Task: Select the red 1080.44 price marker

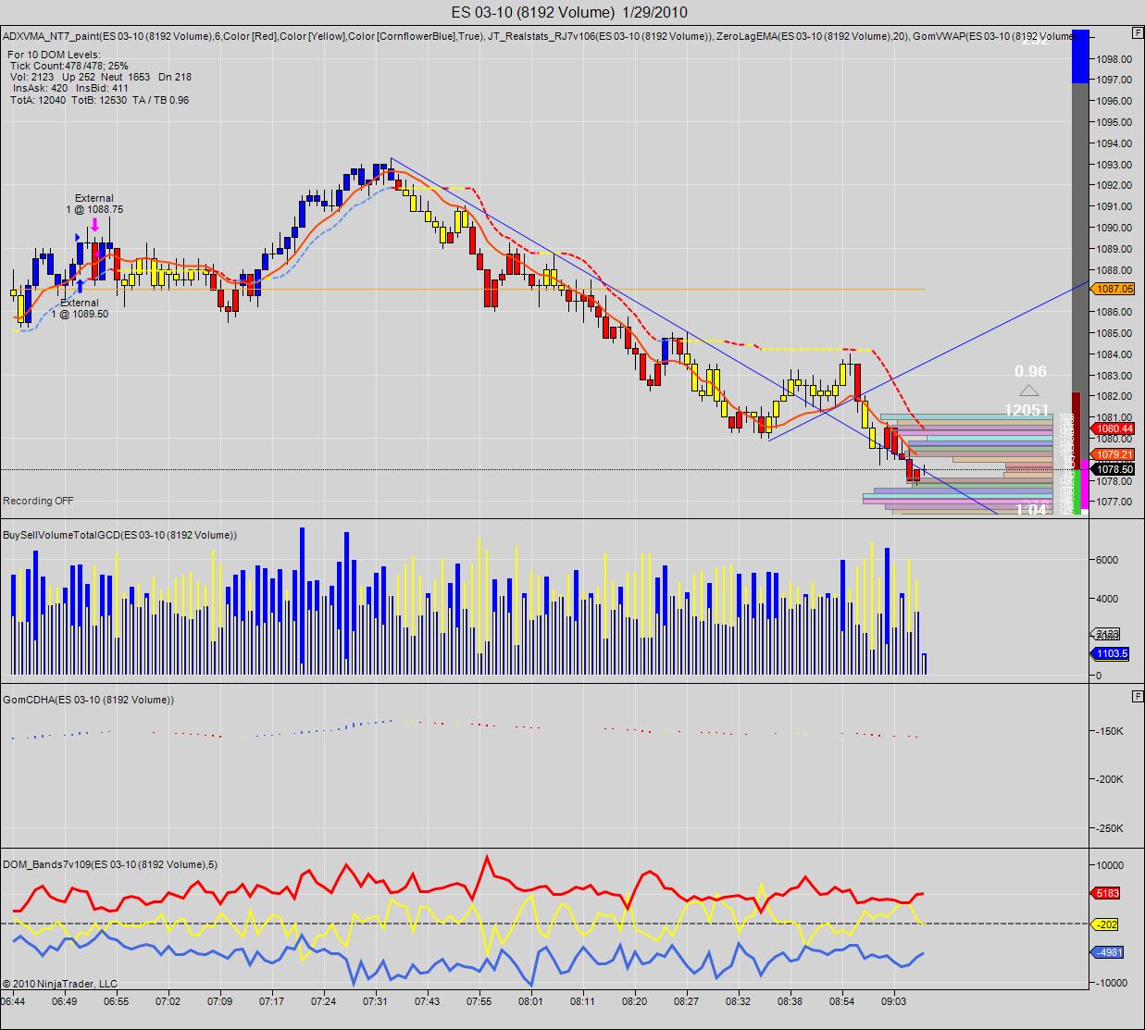Action: 1113,428
